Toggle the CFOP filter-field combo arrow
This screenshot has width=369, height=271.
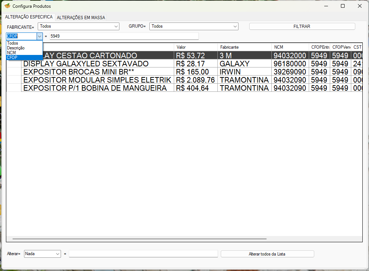(40, 36)
